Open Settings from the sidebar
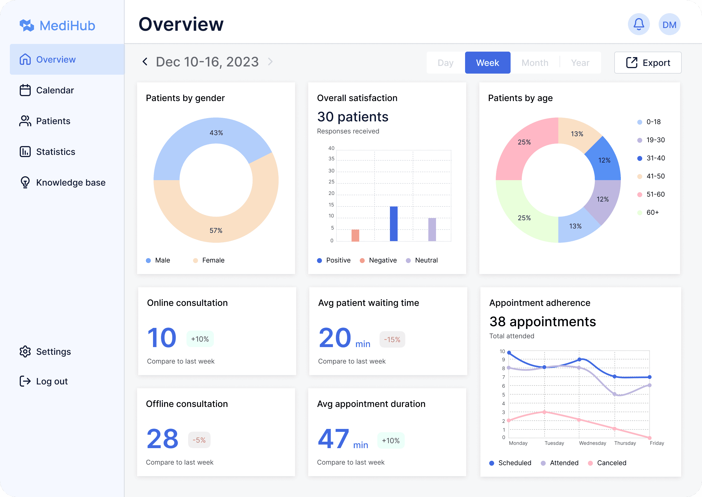 (x=67, y=351)
